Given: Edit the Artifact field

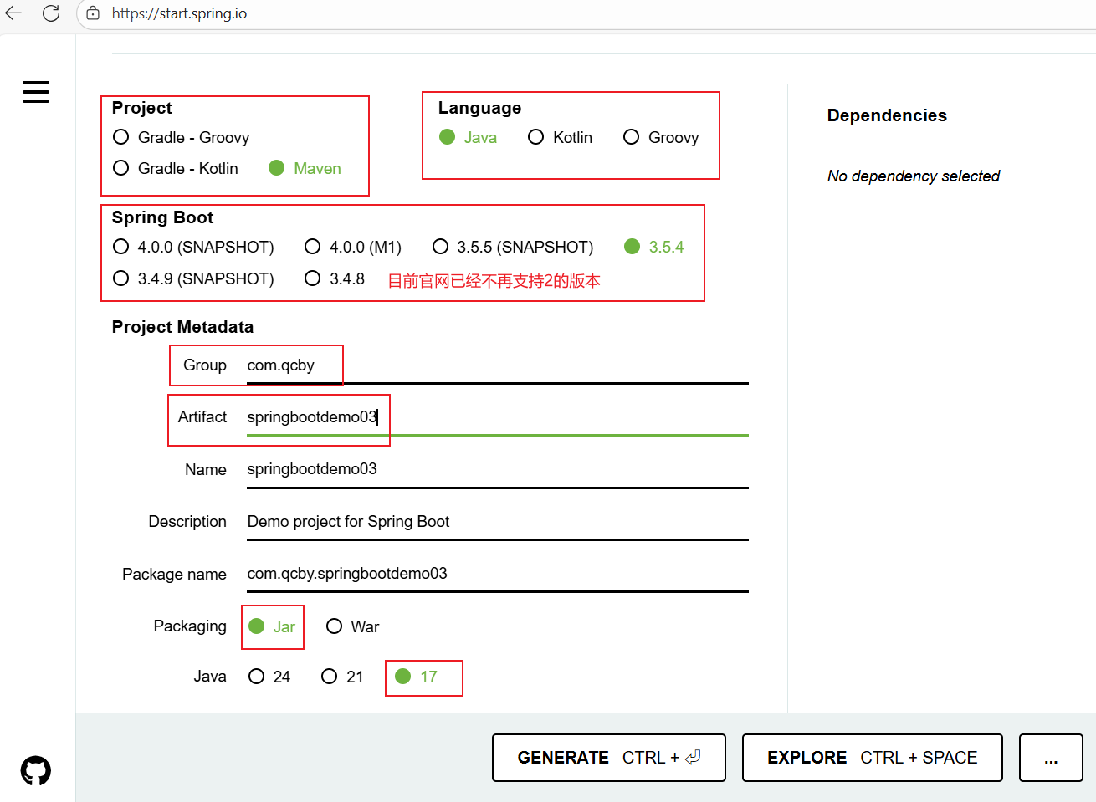Looking at the screenshot, I should point(497,417).
